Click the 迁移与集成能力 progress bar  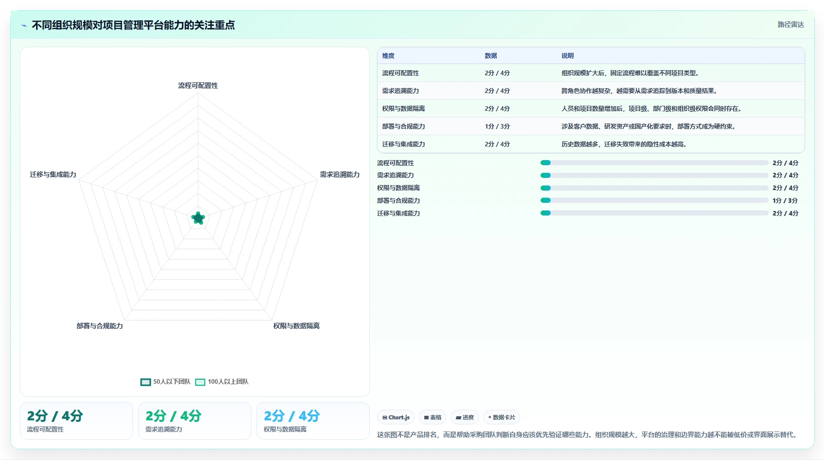pos(654,213)
